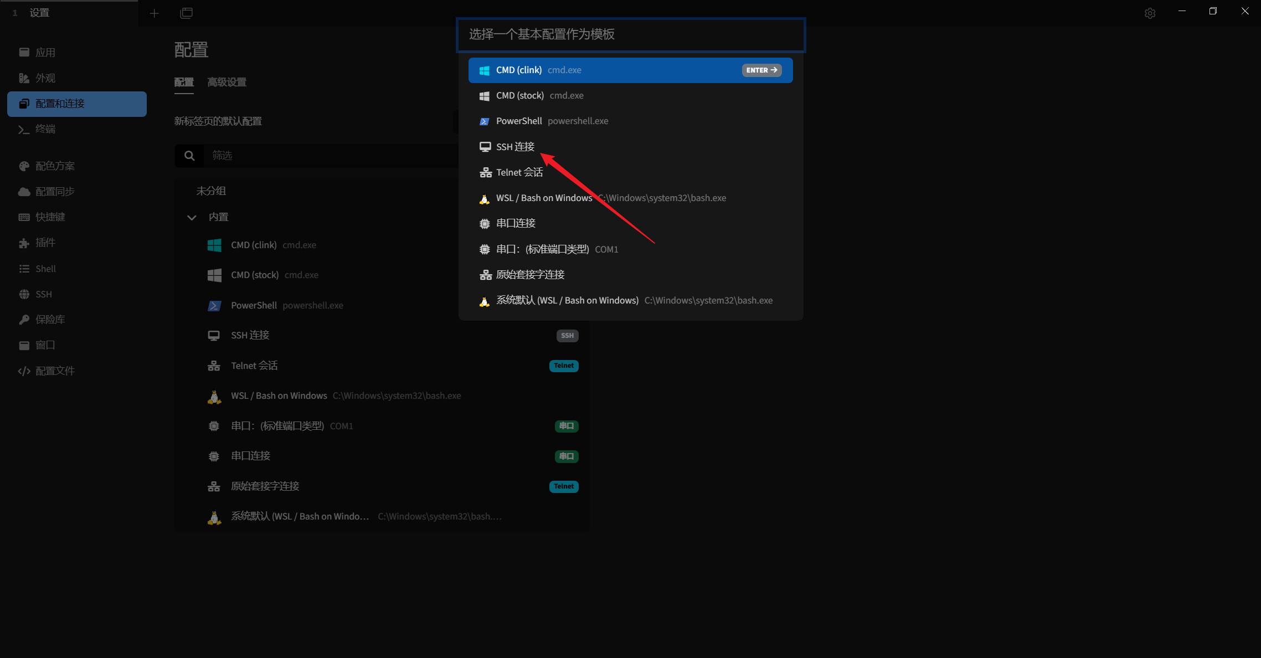Open the 串口连接 profile in the 内置 list
Image resolution: width=1261 pixels, height=658 pixels.
click(382, 456)
